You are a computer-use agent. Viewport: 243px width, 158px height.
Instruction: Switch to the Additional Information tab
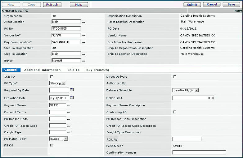(42, 70)
